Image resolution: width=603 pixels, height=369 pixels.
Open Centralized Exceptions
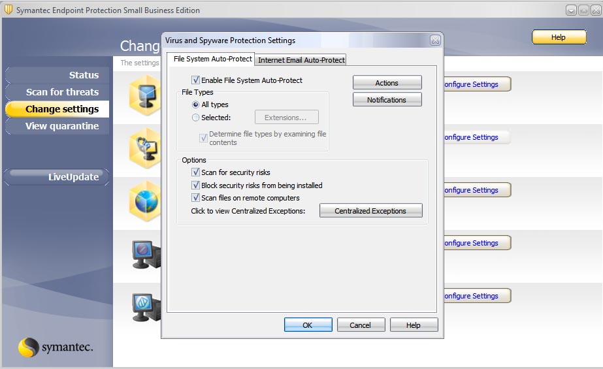tap(370, 211)
